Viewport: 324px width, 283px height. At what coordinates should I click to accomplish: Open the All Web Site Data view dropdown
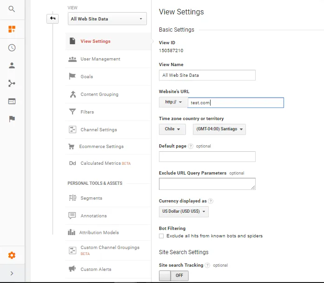tap(107, 19)
